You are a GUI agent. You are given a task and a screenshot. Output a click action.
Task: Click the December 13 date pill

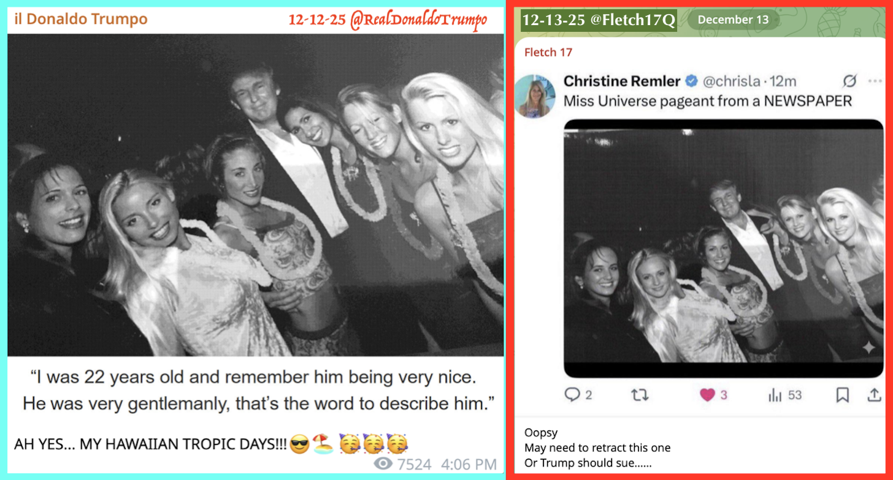pos(733,20)
